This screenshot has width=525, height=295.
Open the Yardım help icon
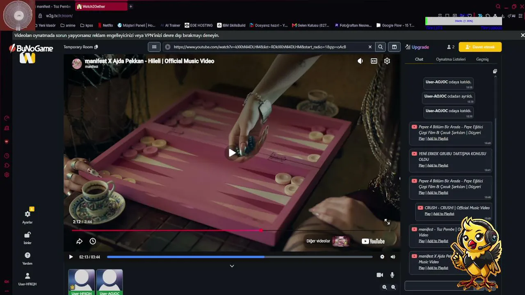coord(27,255)
